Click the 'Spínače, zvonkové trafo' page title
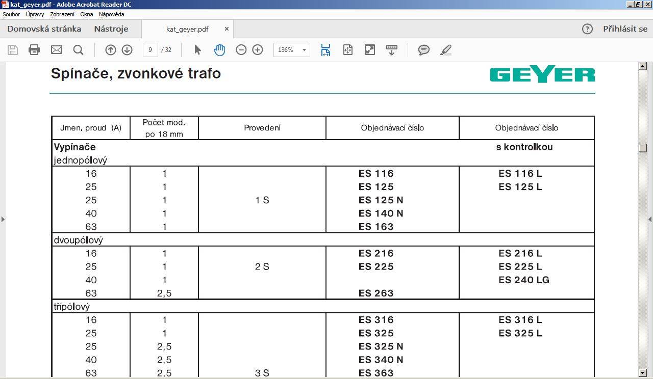Viewport: 653px width, 379px height. pos(136,74)
